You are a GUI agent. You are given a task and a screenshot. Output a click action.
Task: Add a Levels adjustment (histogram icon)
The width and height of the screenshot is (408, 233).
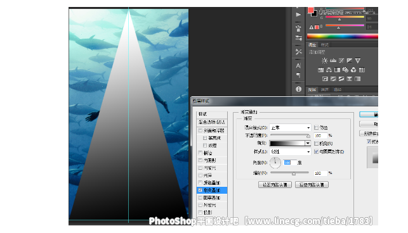coord(333,61)
